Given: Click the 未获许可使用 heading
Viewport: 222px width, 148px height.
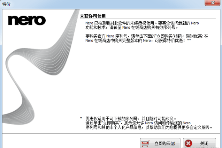Looking at the screenshot, I should pos(92,16).
